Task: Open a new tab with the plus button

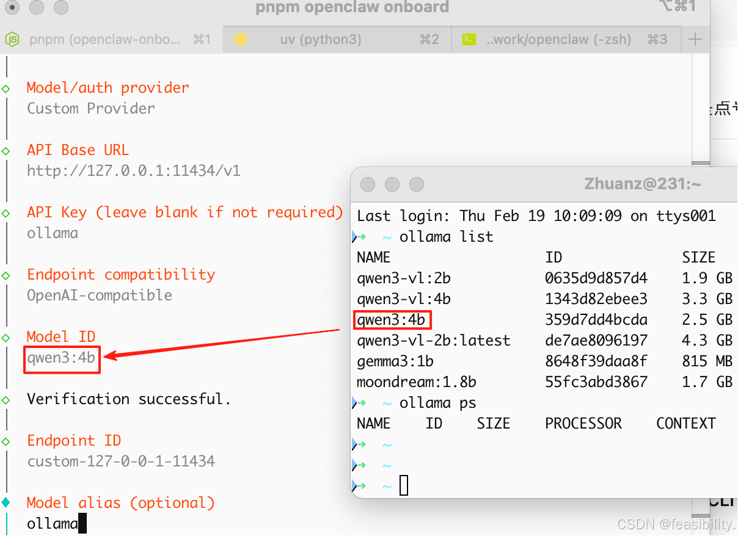Action: tap(695, 40)
